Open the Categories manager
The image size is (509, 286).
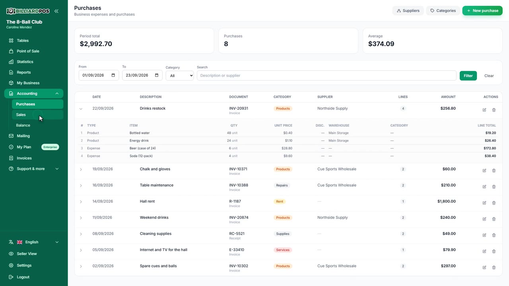(443, 11)
